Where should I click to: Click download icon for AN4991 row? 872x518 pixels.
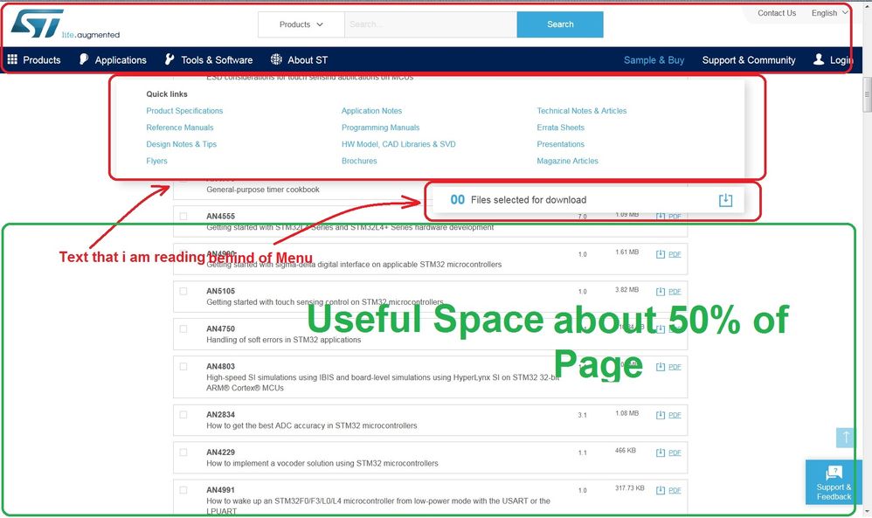(x=661, y=490)
